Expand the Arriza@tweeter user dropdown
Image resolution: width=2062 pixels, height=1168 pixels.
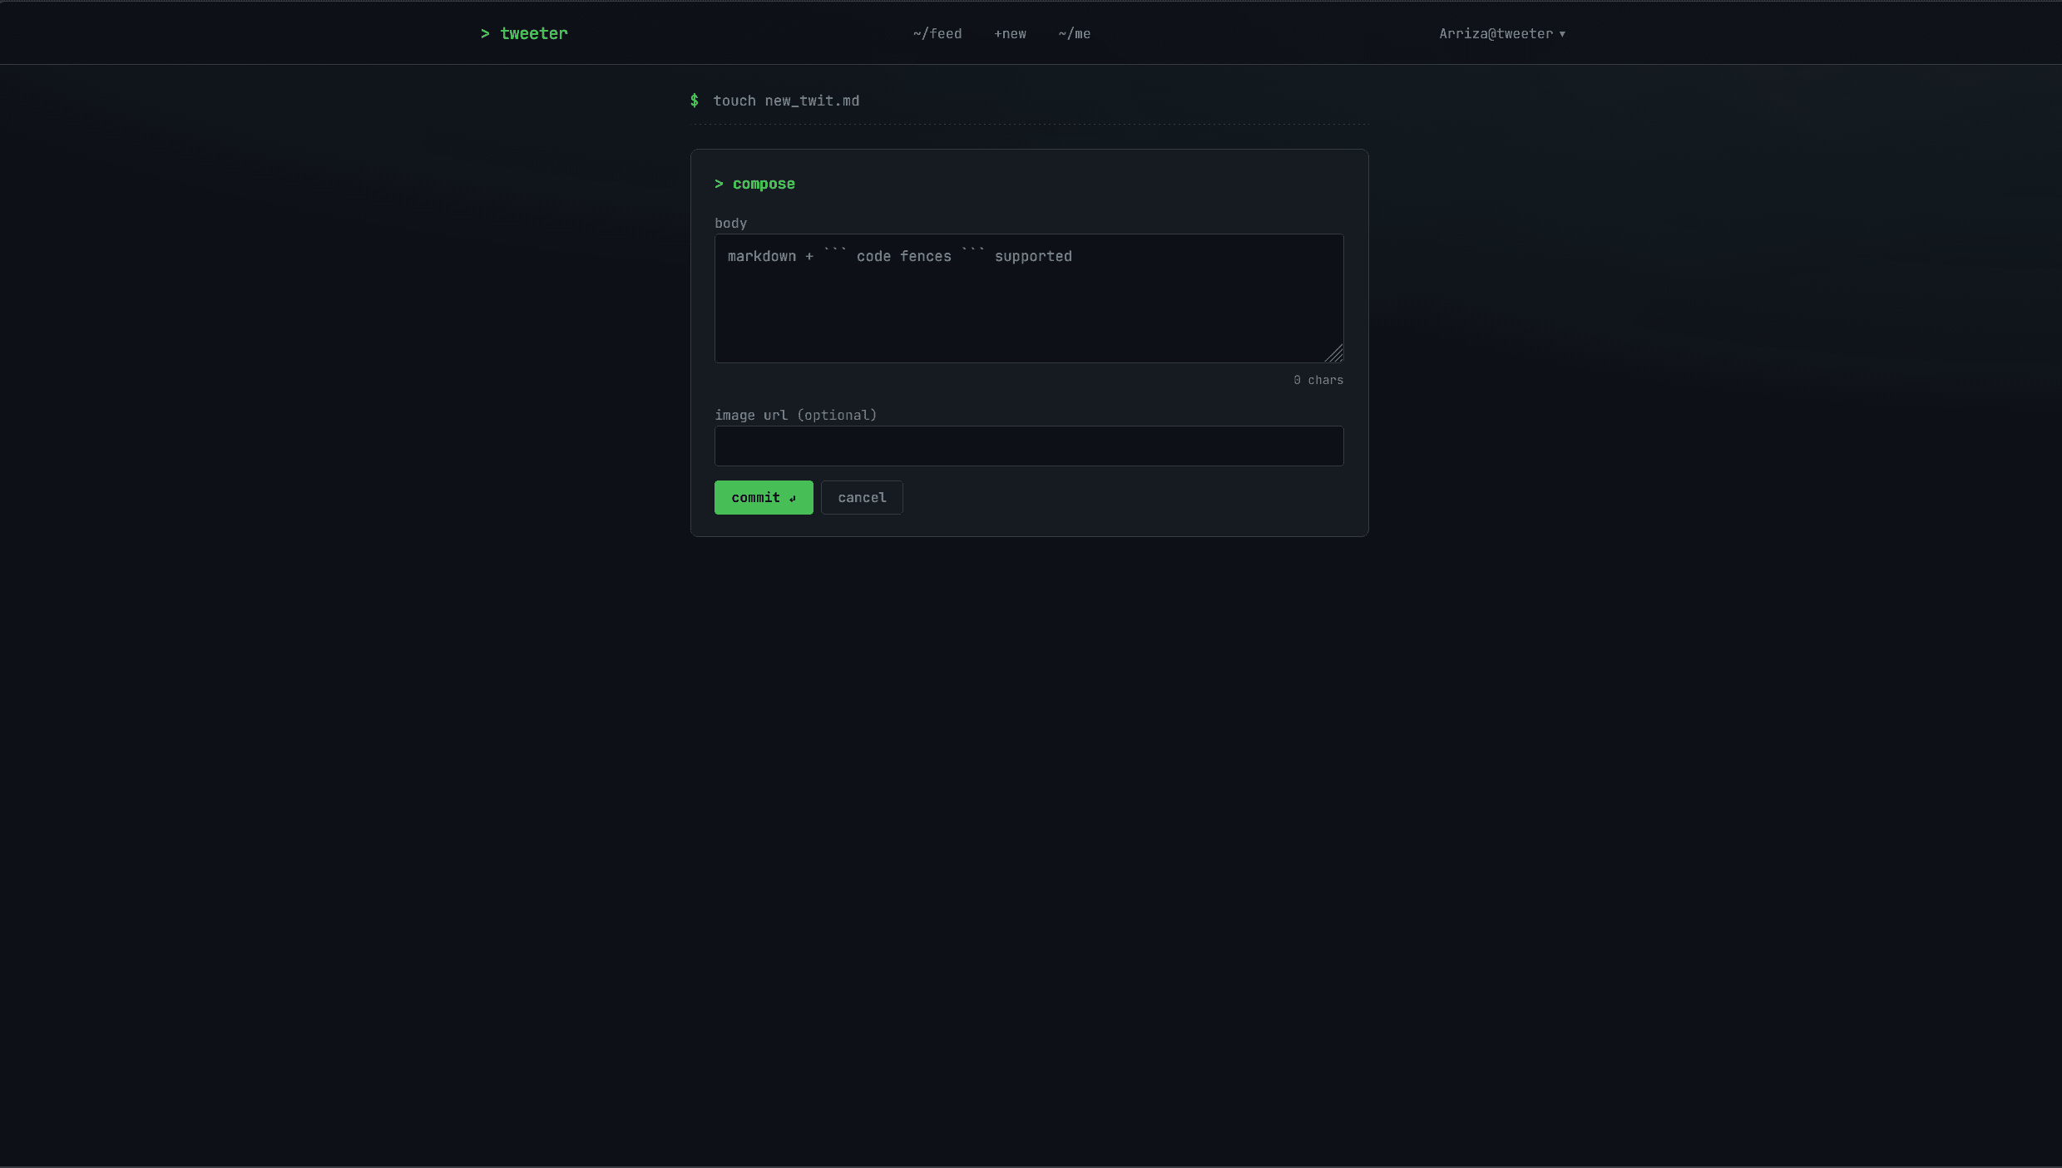[1502, 33]
